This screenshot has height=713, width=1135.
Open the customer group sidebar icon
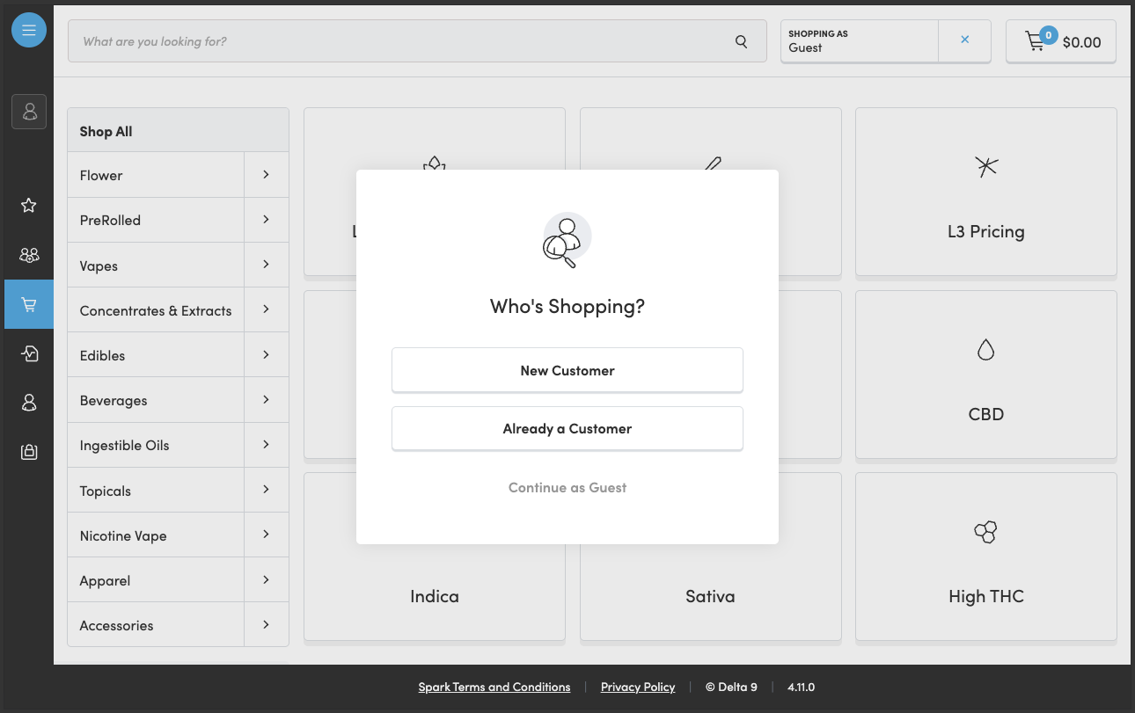(29, 255)
